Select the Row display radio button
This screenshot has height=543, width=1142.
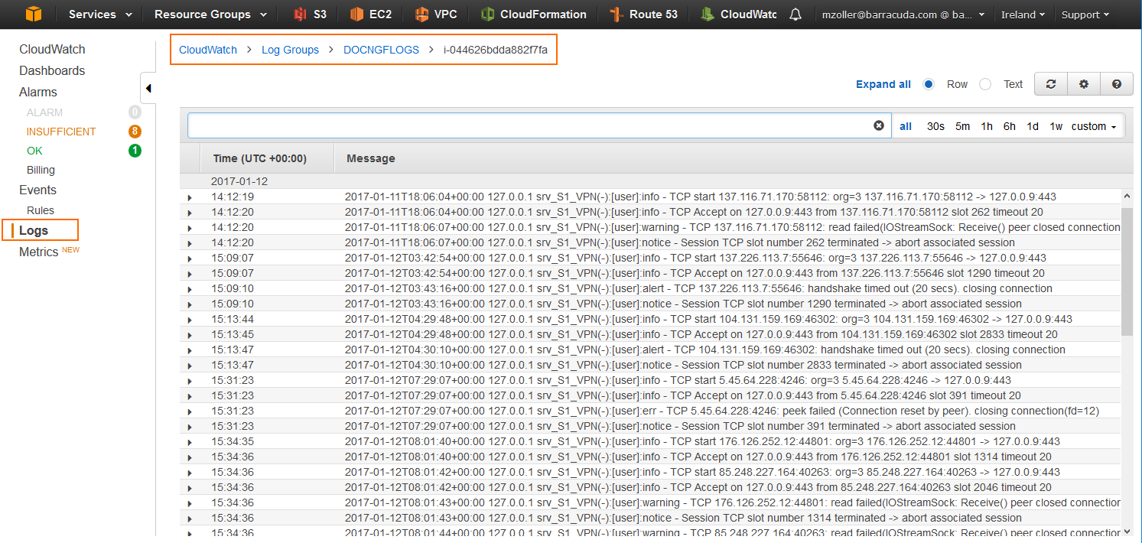[929, 83]
